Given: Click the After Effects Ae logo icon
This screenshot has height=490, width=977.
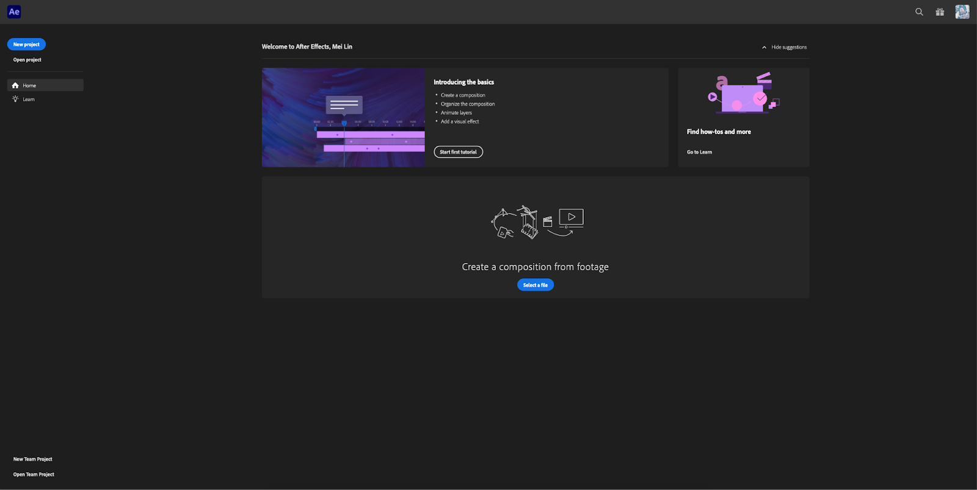Looking at the screenshot, I should tap(14, 12).
